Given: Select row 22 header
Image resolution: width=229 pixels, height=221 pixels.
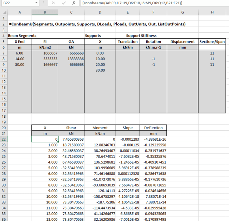Looking at the screenshot, I should point(3,139).
